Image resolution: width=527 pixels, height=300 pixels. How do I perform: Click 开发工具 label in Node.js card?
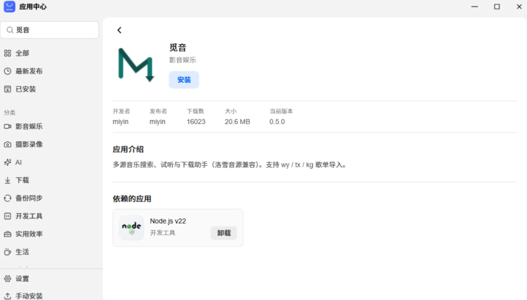click(x=162, y=233)
